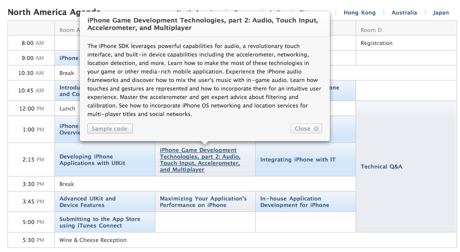Select the 5:00 PM time cell
Screen dimensions: 460x252
click(x=31, y=222)
